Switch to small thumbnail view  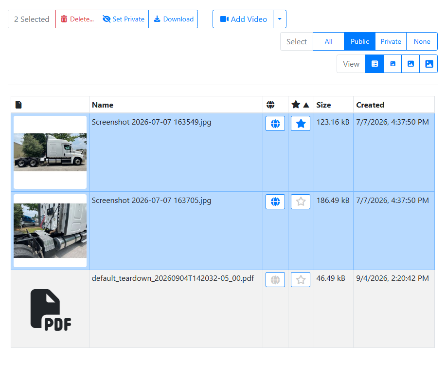click(x=392, y=64)
